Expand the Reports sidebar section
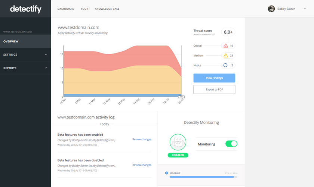This screenshot has width=314, height=187. point(25,68)
